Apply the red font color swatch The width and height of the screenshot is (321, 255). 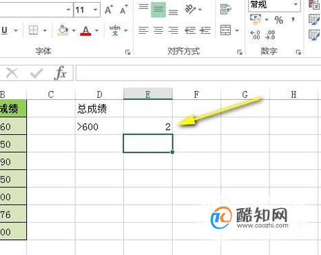tap(85, 30)
